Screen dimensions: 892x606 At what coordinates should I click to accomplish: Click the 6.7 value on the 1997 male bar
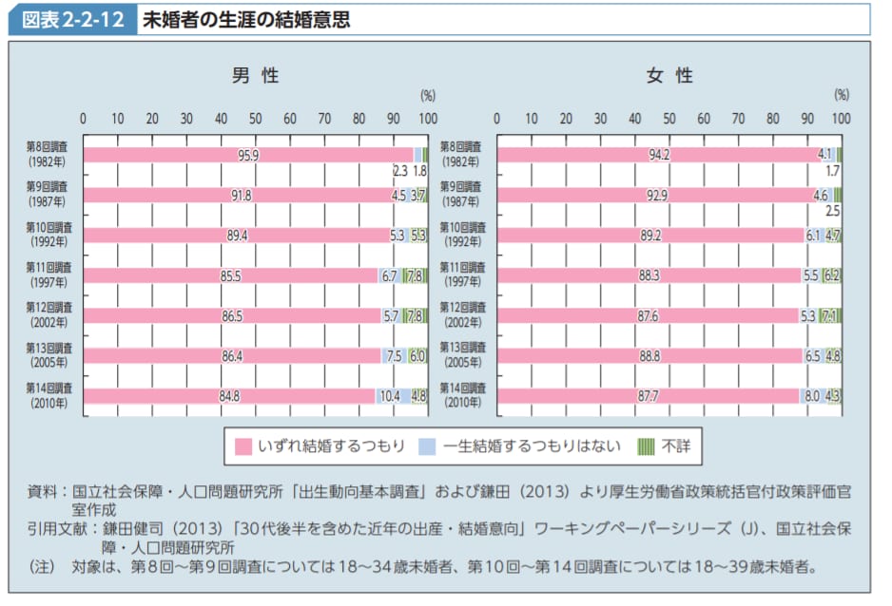click(x=390, y=276)
